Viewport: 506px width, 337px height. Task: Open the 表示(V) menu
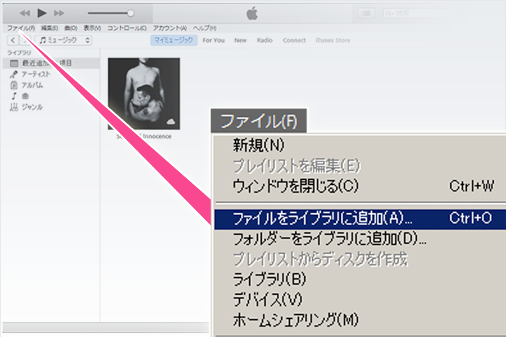pyautogui.click(x=92, y=28)
